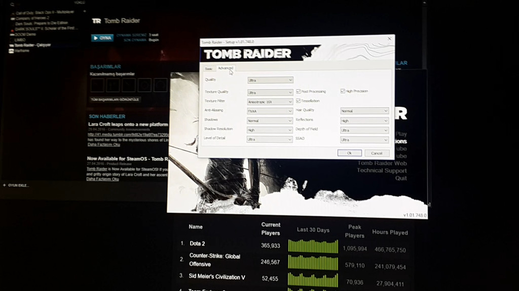Open Technical Support in the launcher
The height and width of the screenshot is (291, 519).
tap(382, 171)
